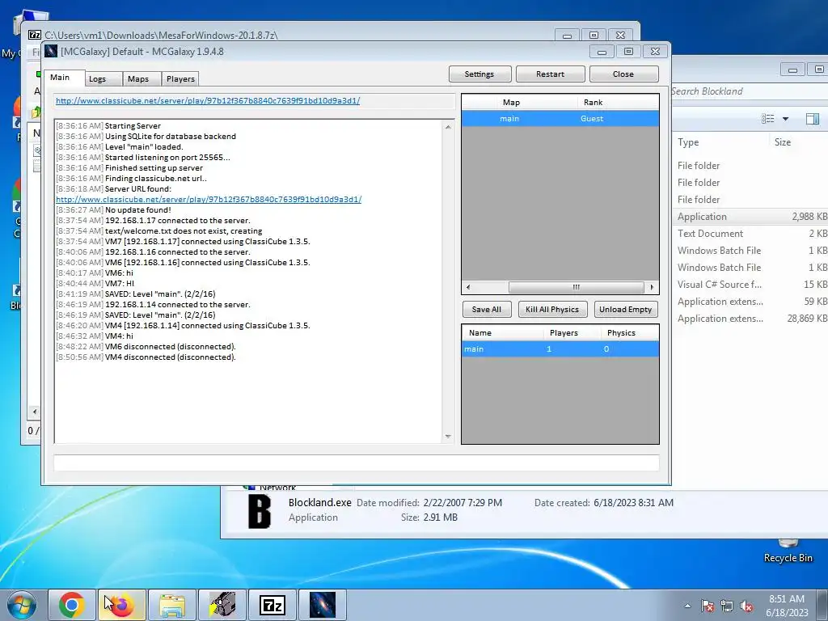The height and width of the screenshot is (621, 828).
Task: Click the Close button beside Restart
Action: coord(623,74)
